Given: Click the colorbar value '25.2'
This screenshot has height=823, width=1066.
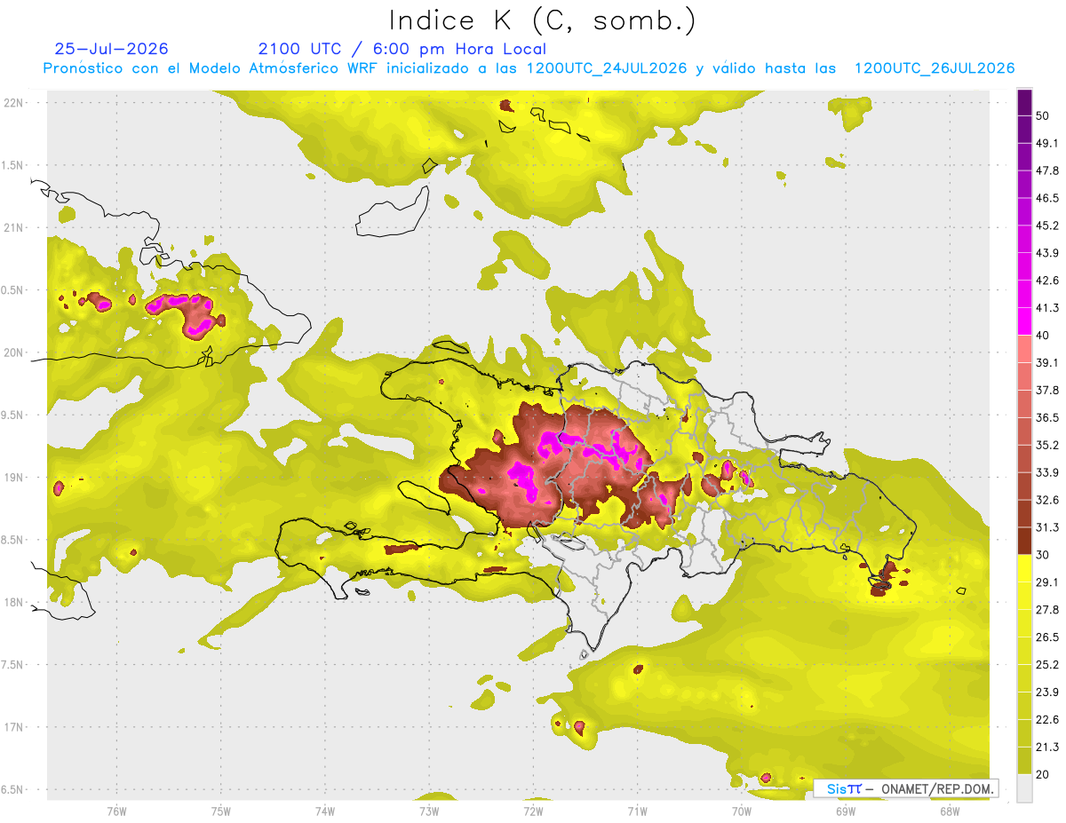Looking at the screenshot, I should [x=1047, y=665].
